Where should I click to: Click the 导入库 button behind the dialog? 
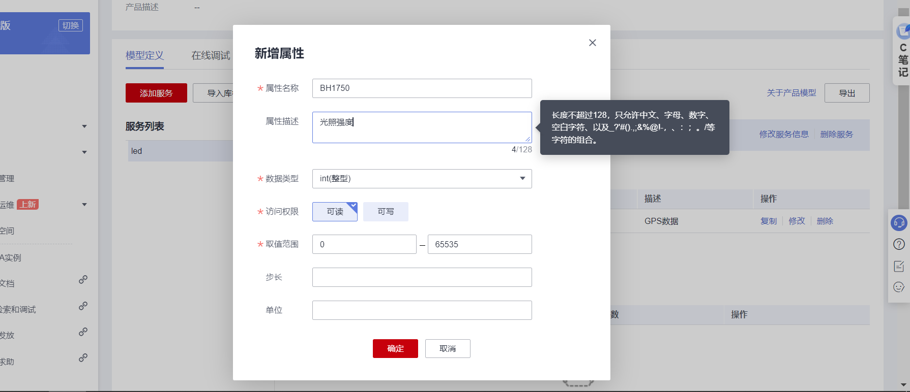(x=214, y=93)
